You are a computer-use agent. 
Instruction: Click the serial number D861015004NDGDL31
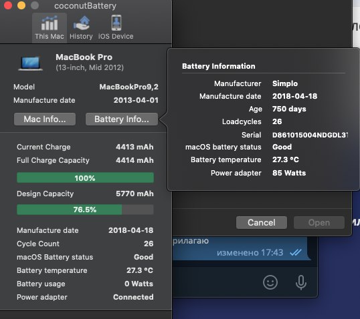click(x=310, y=135)
